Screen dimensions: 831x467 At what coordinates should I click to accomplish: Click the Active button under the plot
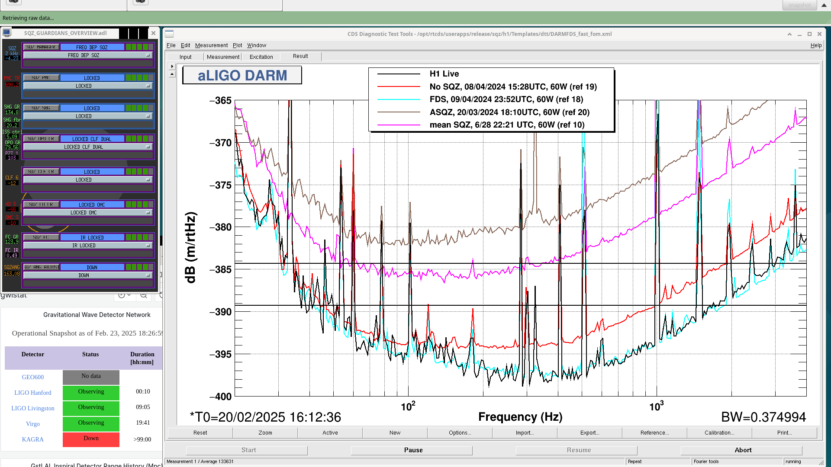tap(330, 433)
